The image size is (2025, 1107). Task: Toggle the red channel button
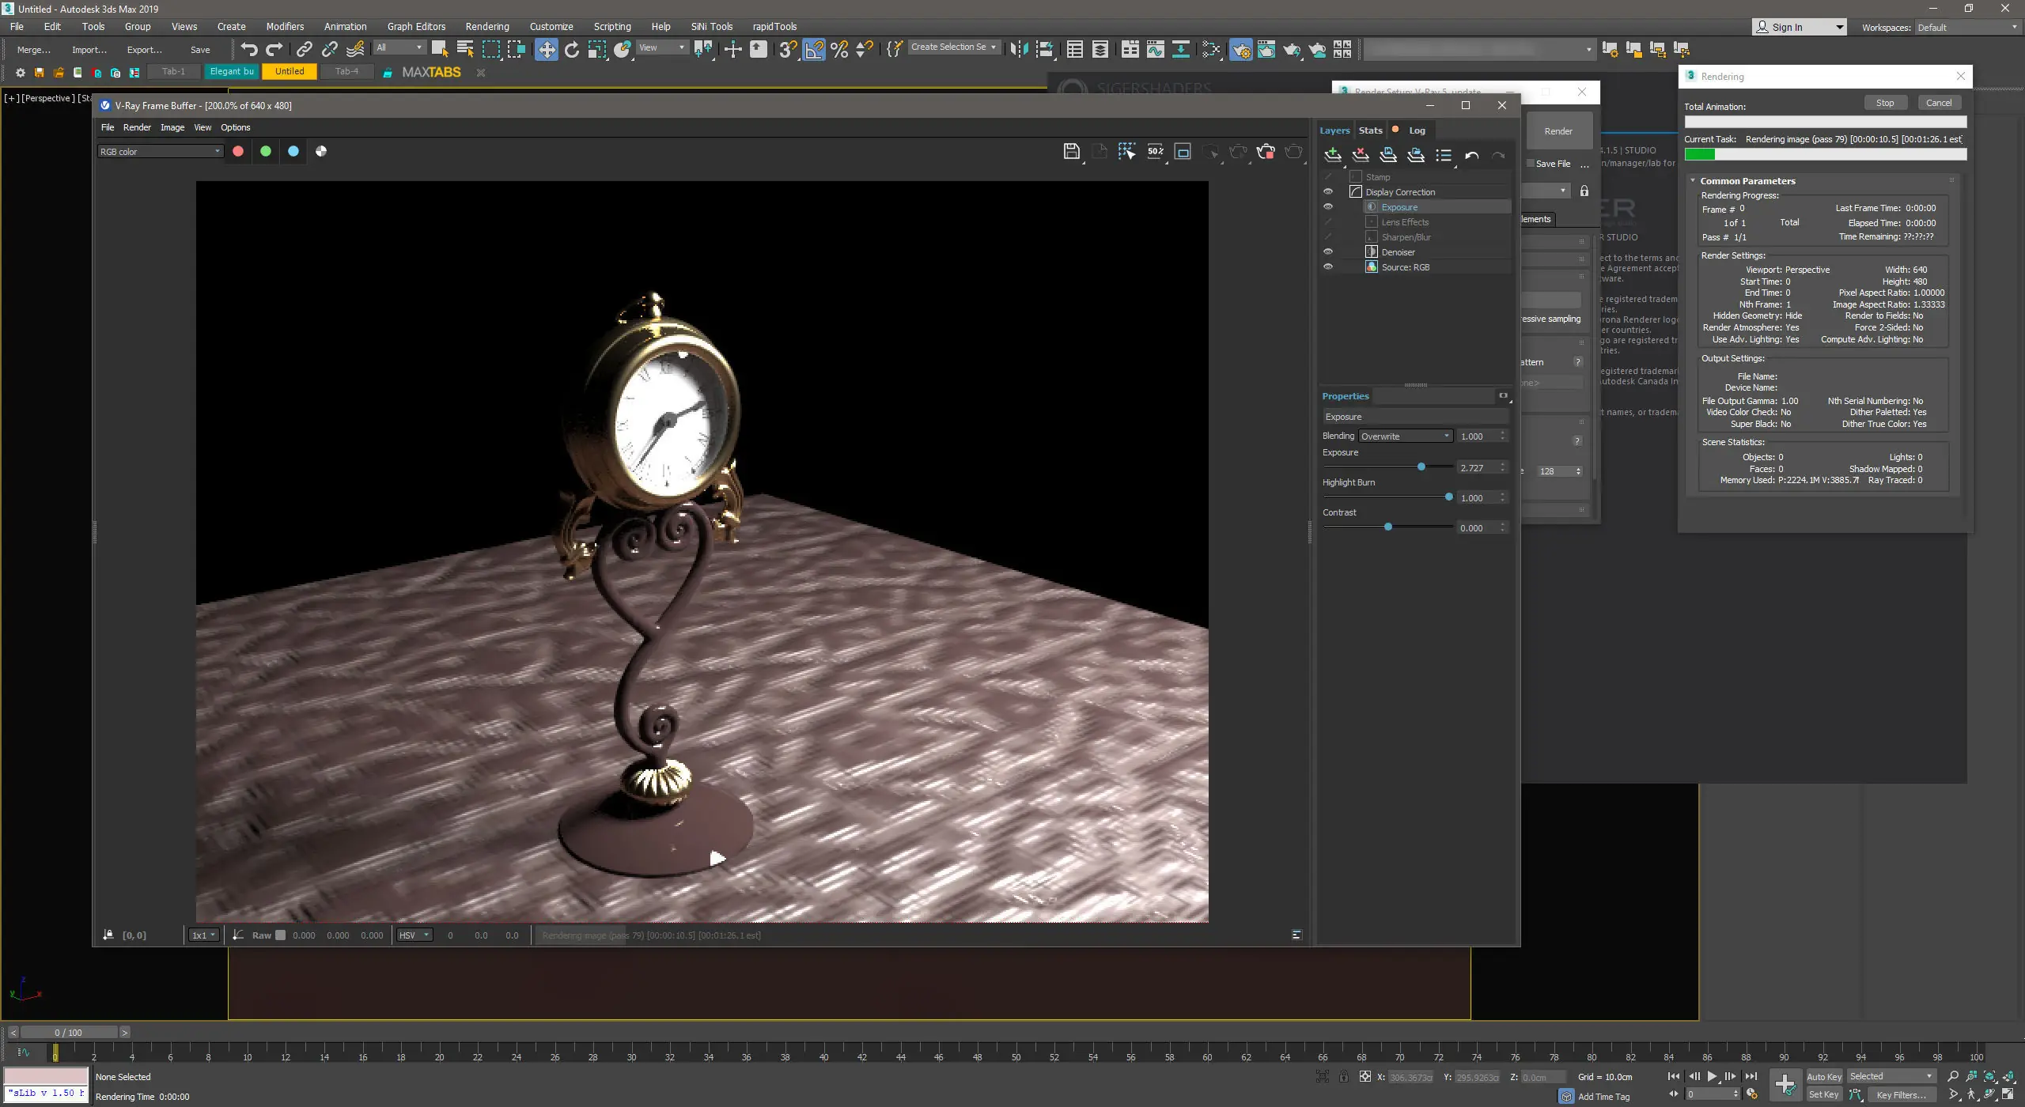(238, 151)
